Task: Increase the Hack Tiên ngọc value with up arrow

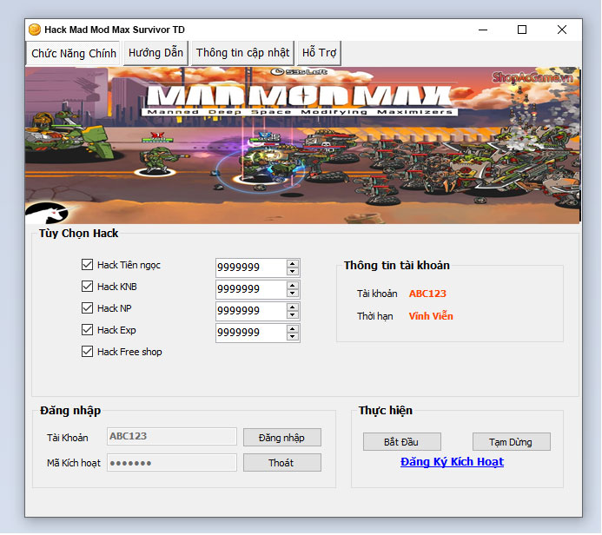Action: click(293, 264)
